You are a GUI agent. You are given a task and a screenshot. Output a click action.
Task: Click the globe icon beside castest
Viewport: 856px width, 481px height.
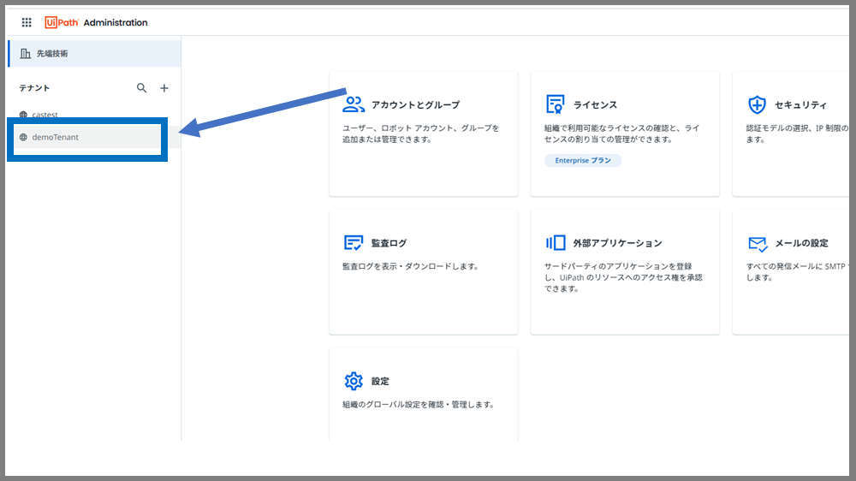coord(23,115)
